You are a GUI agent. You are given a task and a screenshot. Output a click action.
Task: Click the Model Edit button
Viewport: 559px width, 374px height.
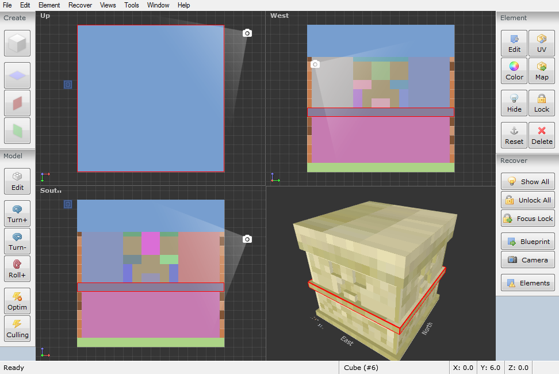[x=17, y=181]
